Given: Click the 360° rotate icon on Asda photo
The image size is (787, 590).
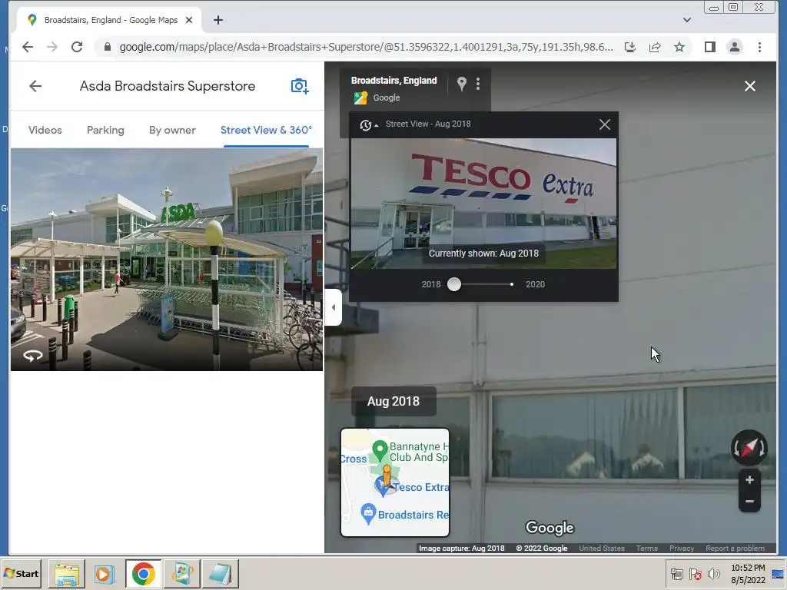Looking at the screenshot, I should tap(33, 356).
